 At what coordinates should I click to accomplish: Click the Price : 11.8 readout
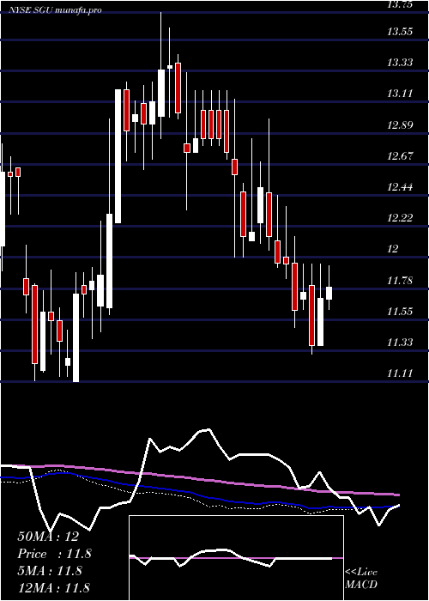55,554
